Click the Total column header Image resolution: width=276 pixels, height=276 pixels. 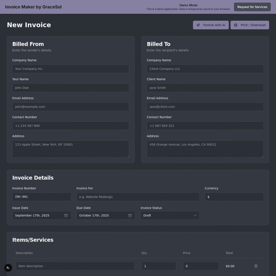[229, 253]
